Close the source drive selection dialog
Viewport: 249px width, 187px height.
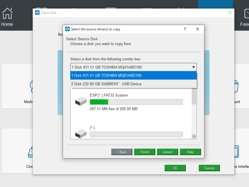[198, 29]
